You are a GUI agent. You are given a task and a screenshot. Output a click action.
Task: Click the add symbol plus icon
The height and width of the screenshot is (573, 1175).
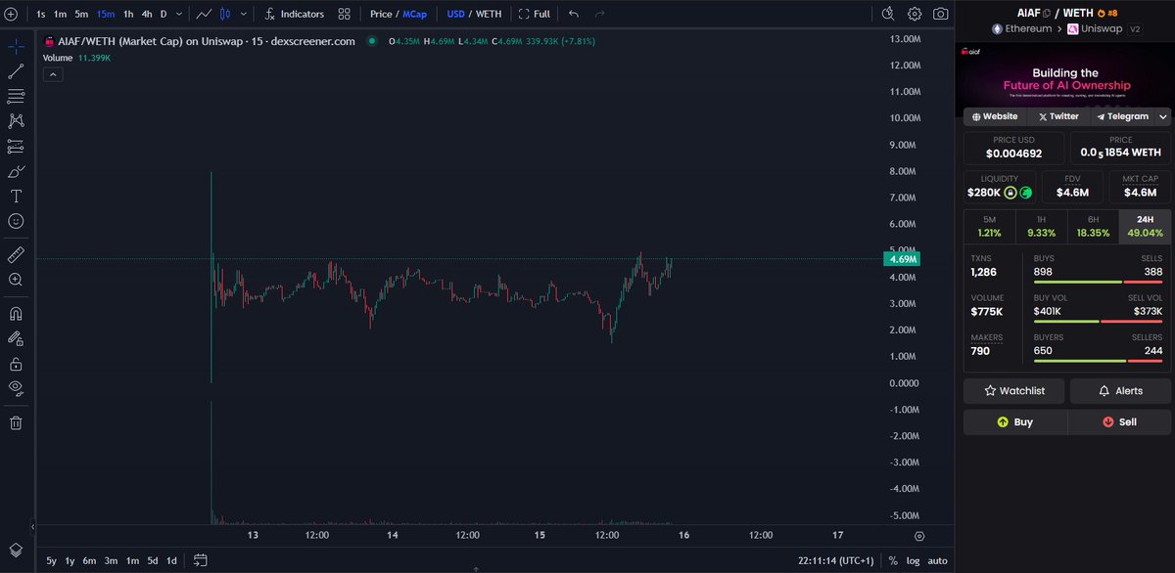click(x=11, y=14)
